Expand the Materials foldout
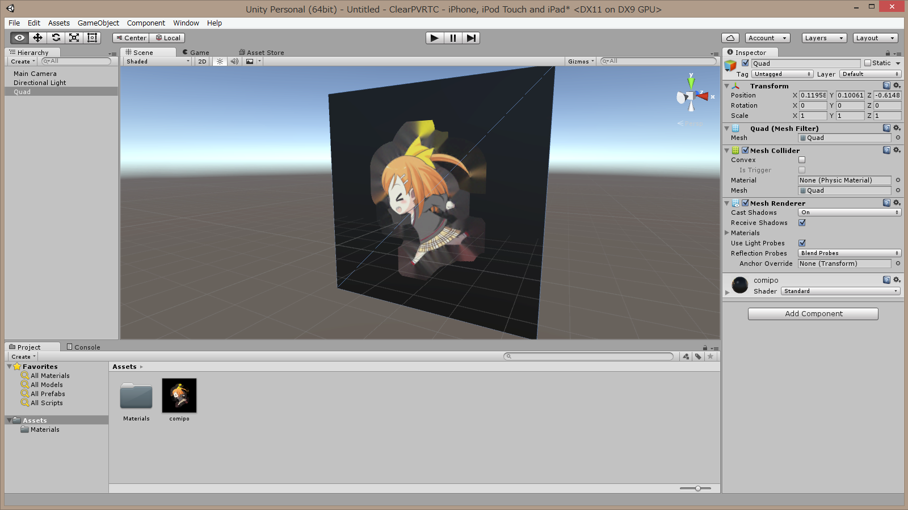The width and height of the screenshot is (908, 510). [x=727, y=233]
